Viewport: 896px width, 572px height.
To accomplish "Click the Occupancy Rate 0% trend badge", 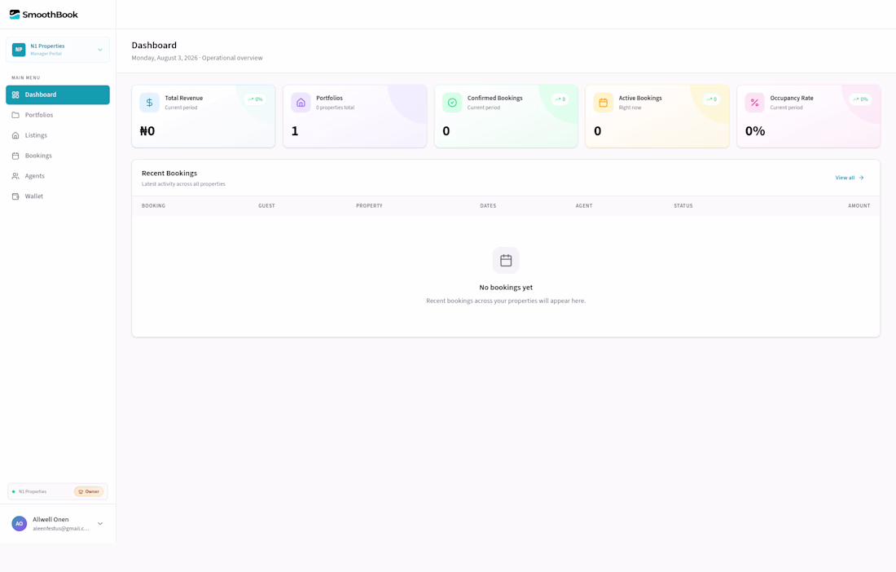I will point(860,99).
